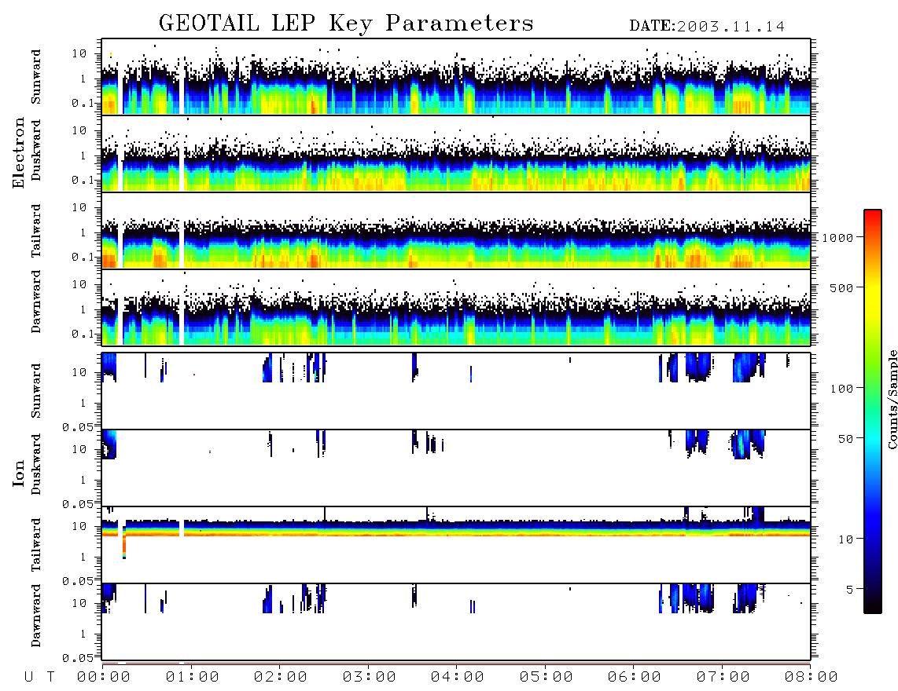Viewport: 898px width, 691px height.
Task: Select the Ion group axis label
Action: [18, 473]
